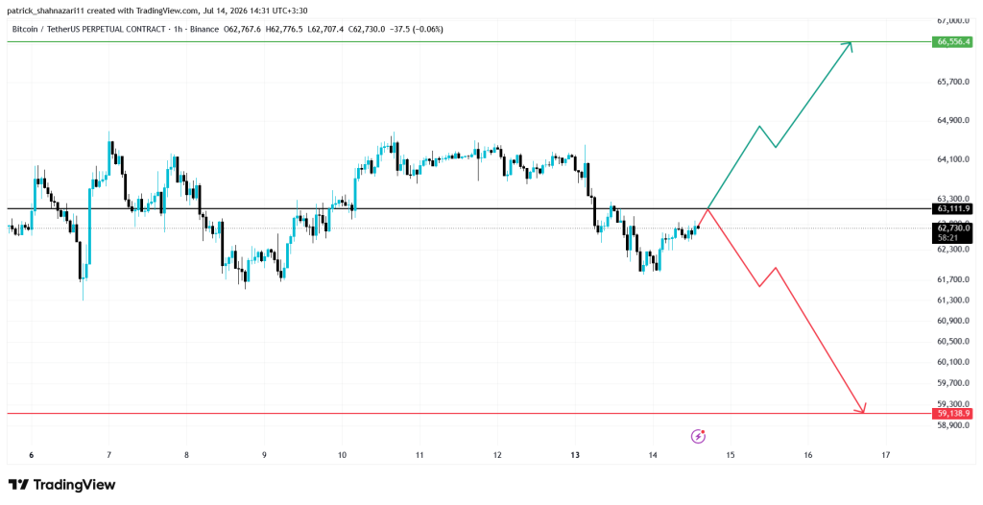Click the 58:21 candle countdown timer
Image resolution: width=983 pixels, height=505 pixels.
pos(947,238)
